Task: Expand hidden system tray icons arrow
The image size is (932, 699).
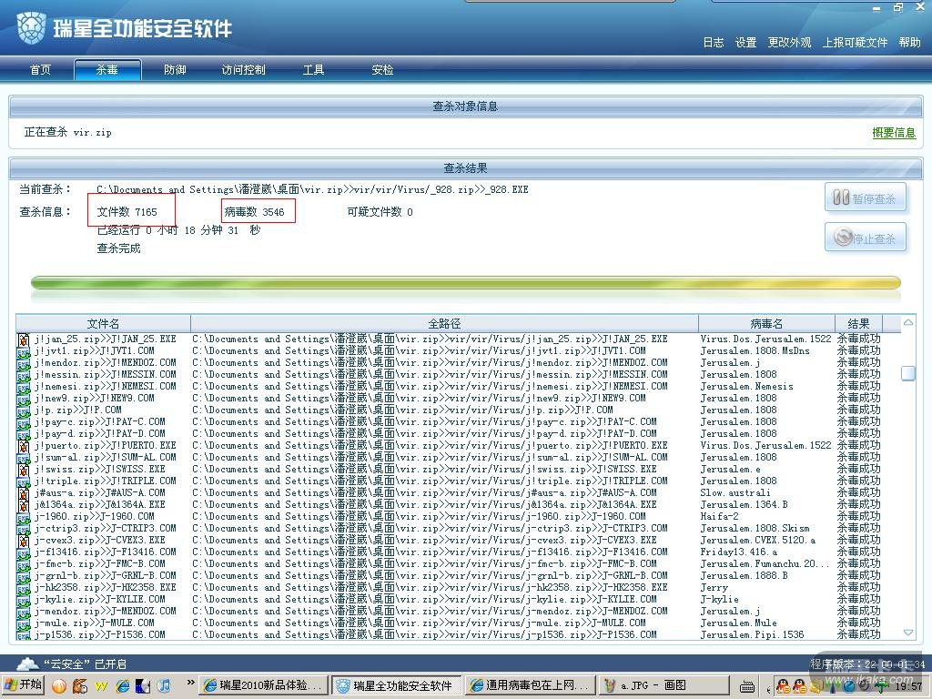Action: [x=768, y=688]
